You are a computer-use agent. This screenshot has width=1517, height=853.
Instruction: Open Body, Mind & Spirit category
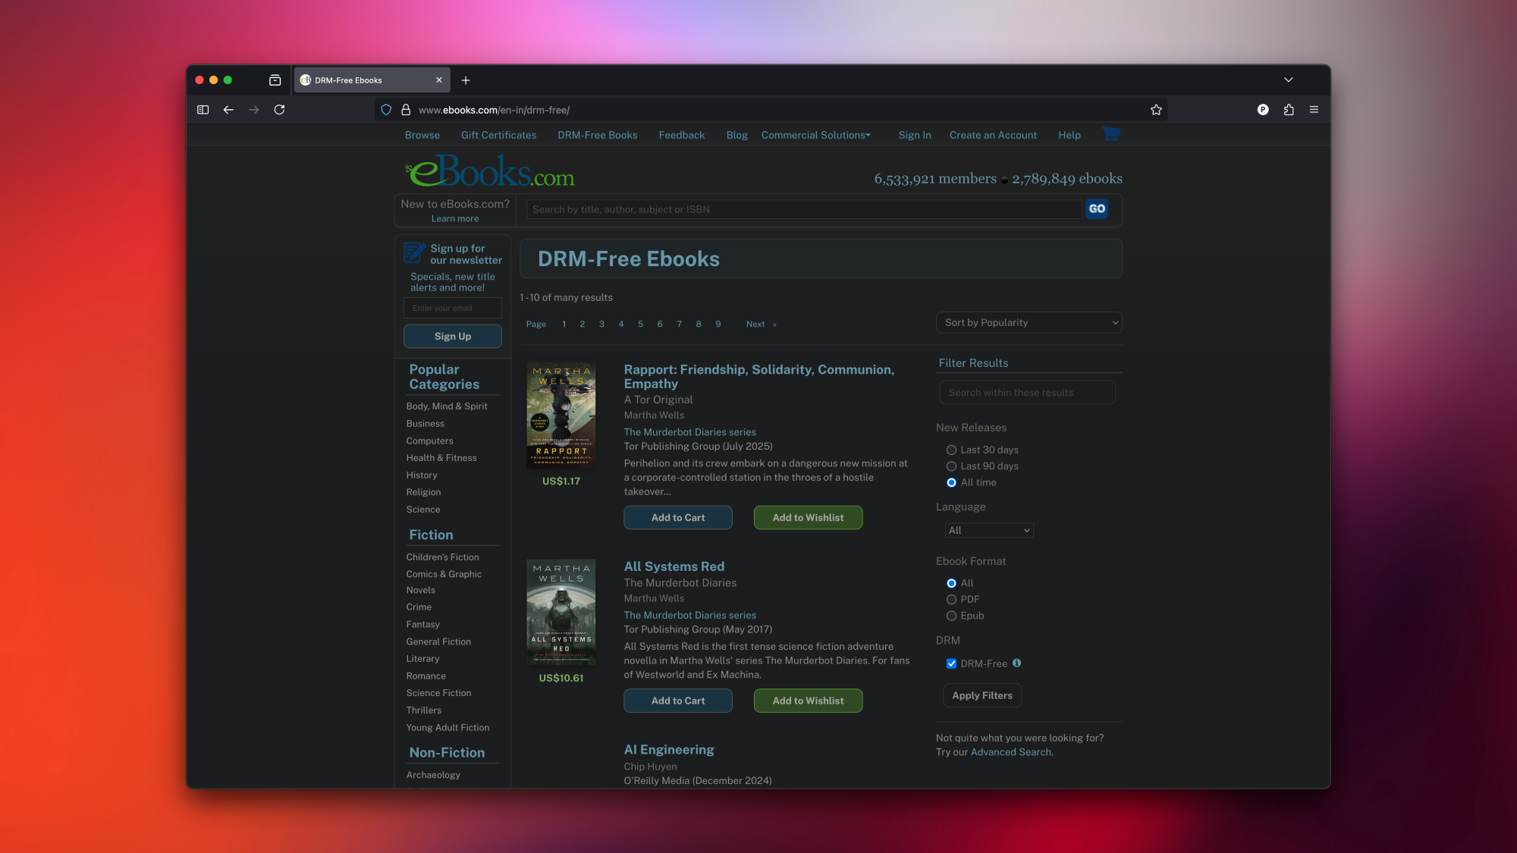[x=447, y=406]
